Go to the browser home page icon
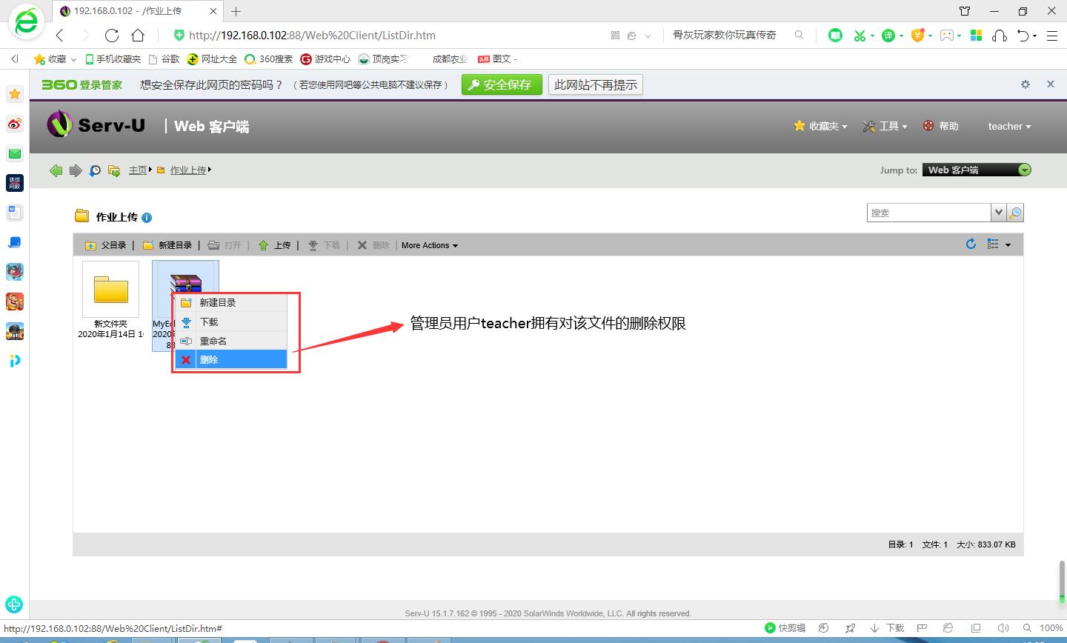1067x643 pixels. [138, 35]
